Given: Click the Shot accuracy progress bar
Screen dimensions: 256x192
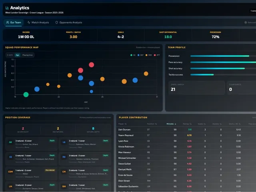Looking at the screenshot, I should (223, 68).
